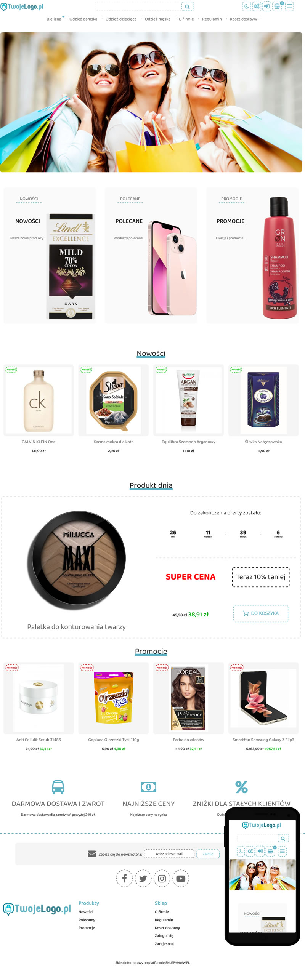
Task: Open the YouTube social icon
Action: point(181,878)
